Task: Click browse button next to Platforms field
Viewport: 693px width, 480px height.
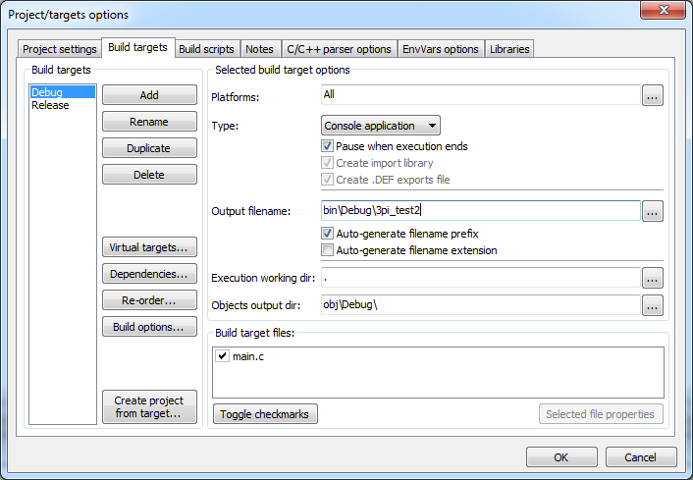Action: coord(653,95)
